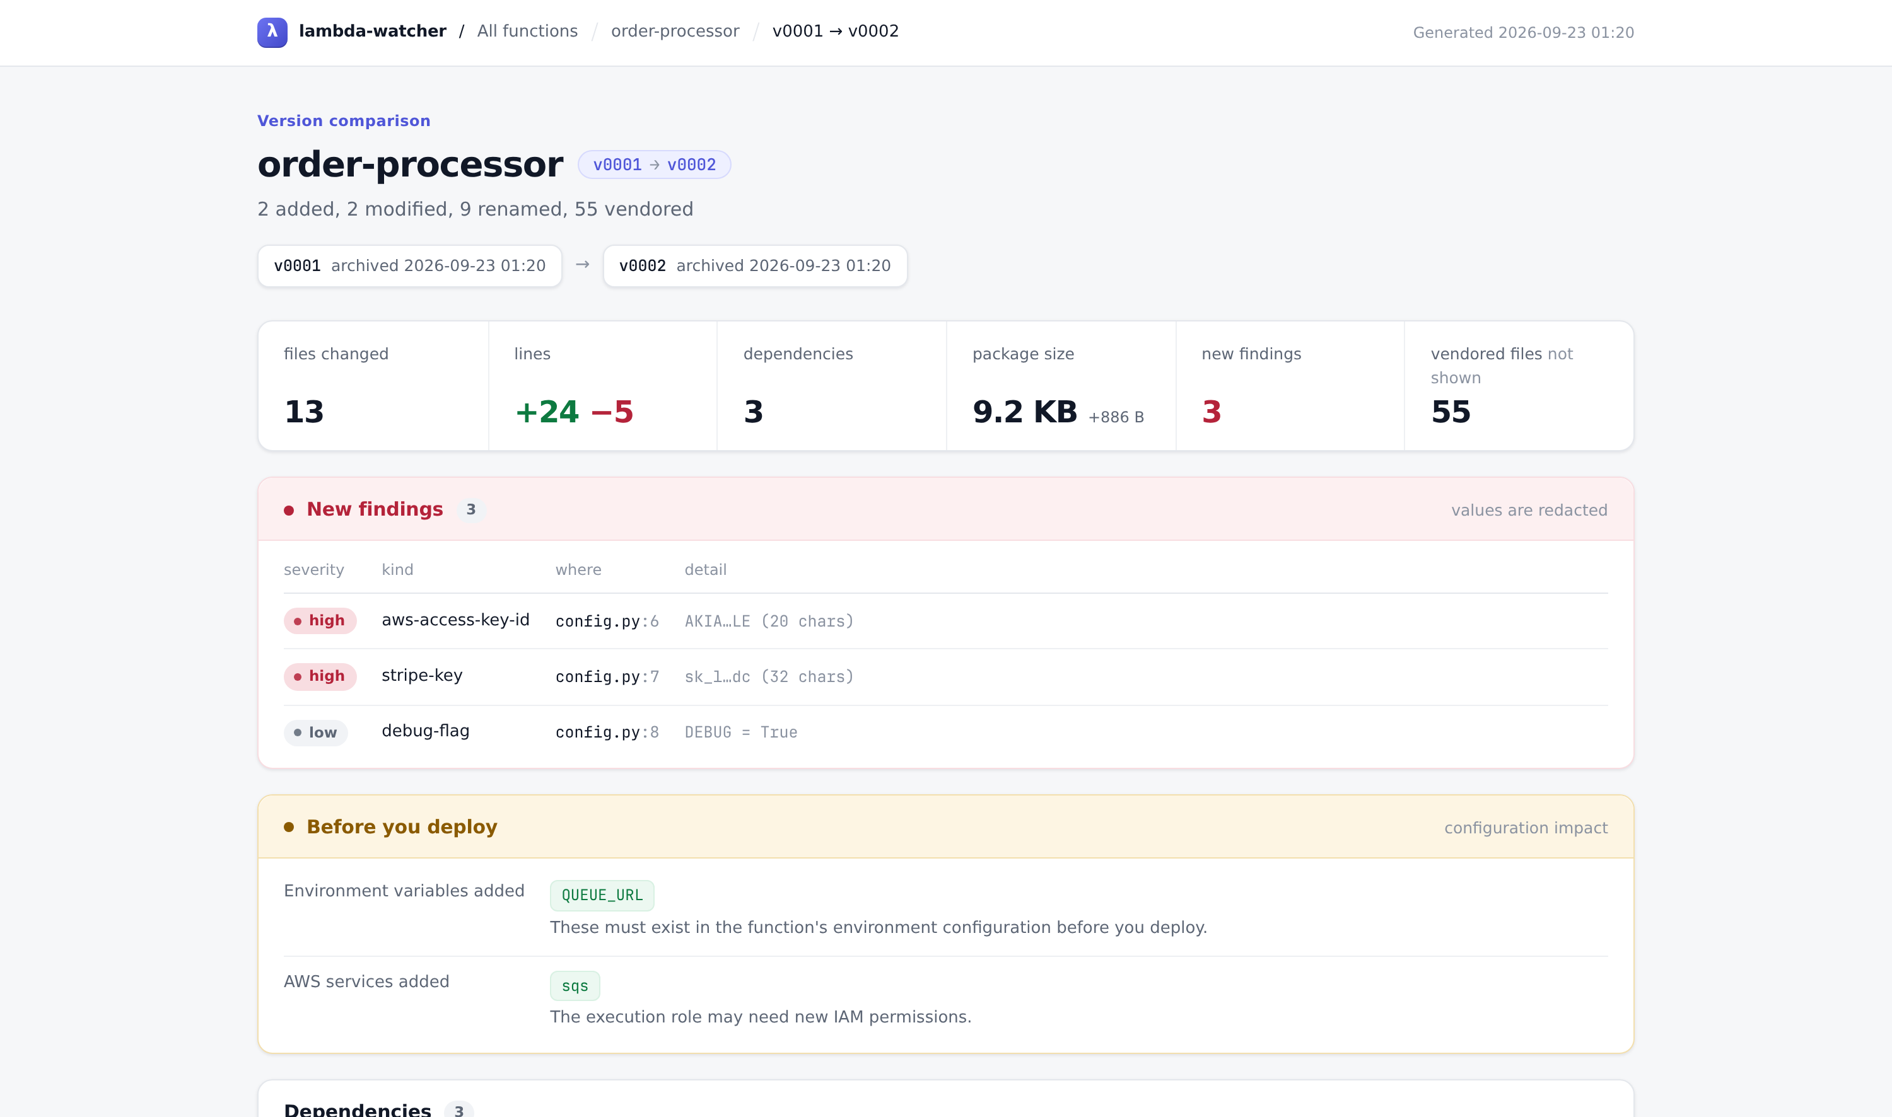1892x1117 pixels.
Task: Click the v0001 → v0002 version badge
Action: point(654,165)
